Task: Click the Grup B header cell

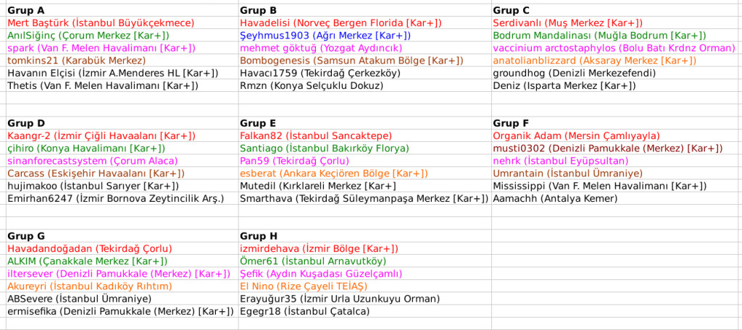Action: (x=259, y=11)
